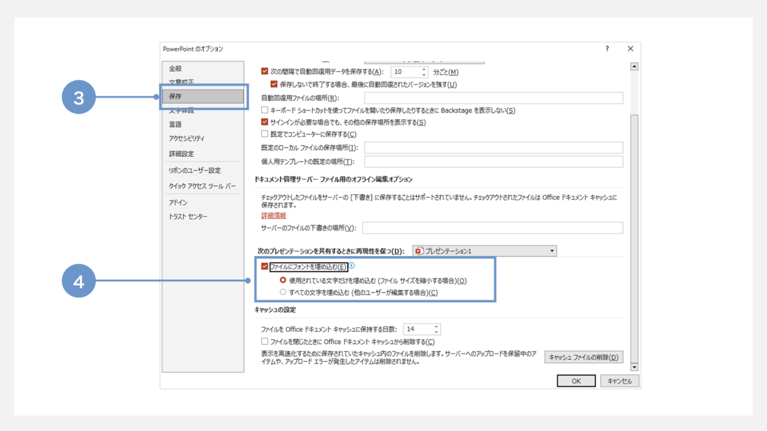Select embed only used characters option
The width and height of the screenshot is (767, 431).
point(283,280)
